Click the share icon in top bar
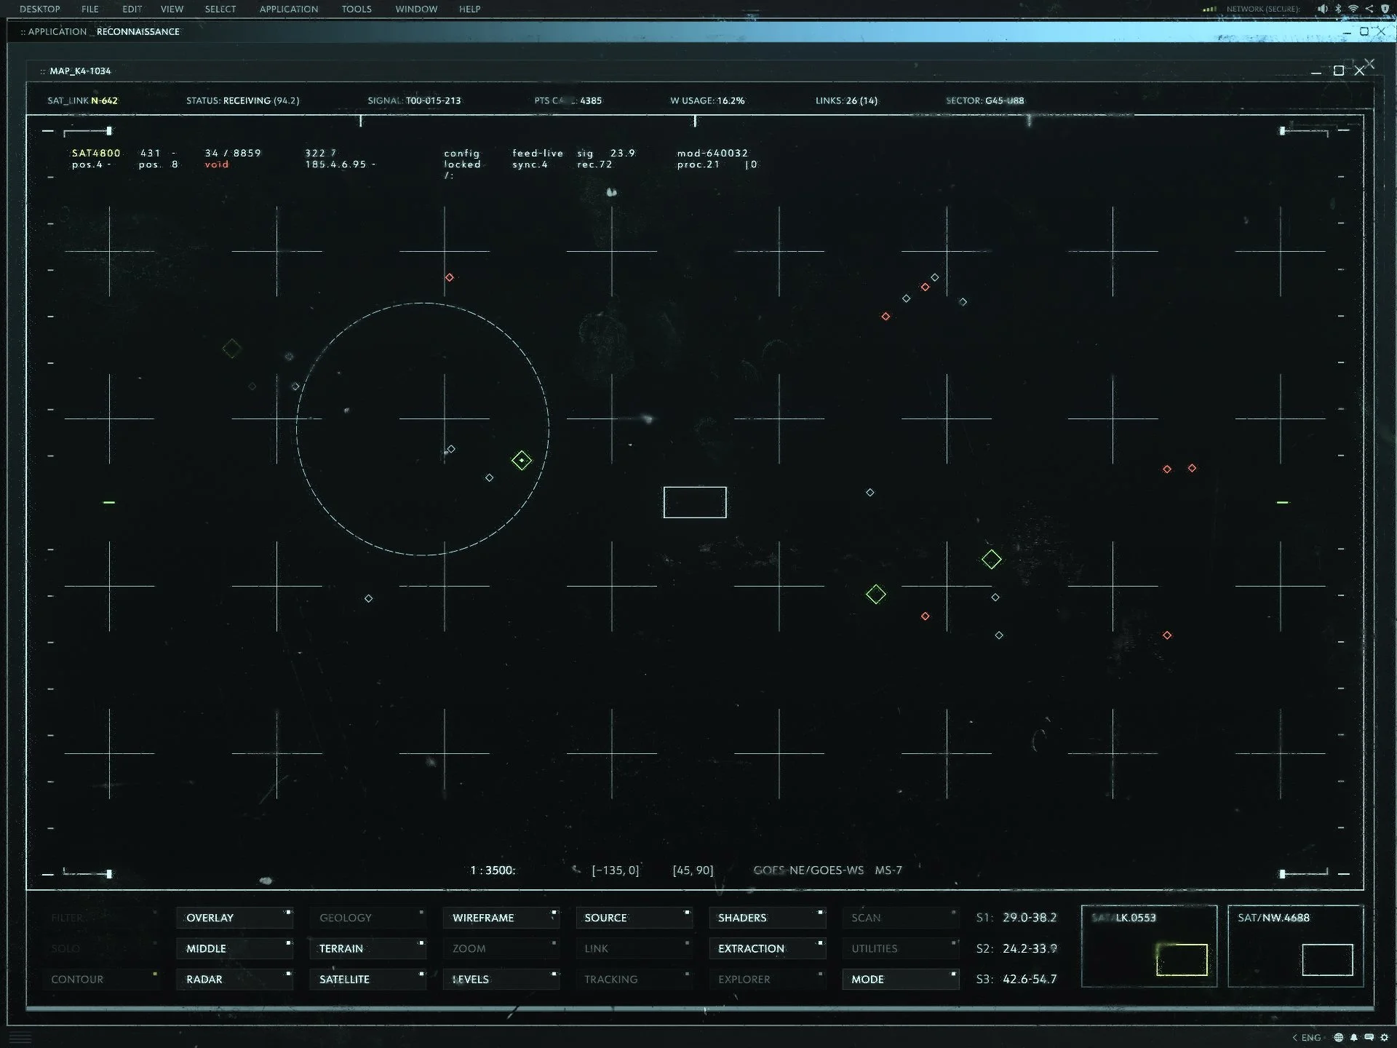The image size is (1397, 1048). coord(1369,9)
